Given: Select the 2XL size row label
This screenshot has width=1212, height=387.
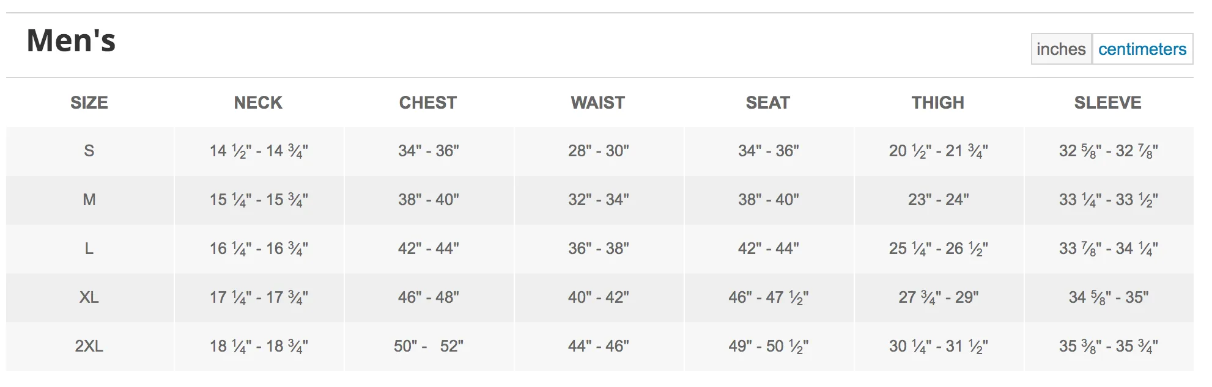Looking at the screenshot, I should click(x=89, y=346).
